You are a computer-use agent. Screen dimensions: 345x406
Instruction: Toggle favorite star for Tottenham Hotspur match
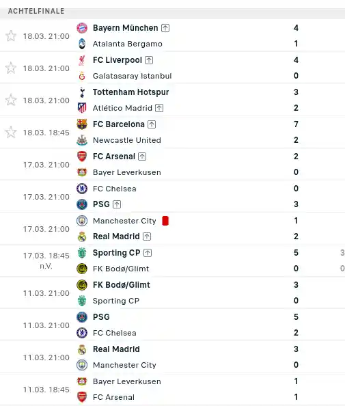click(11, 100)
